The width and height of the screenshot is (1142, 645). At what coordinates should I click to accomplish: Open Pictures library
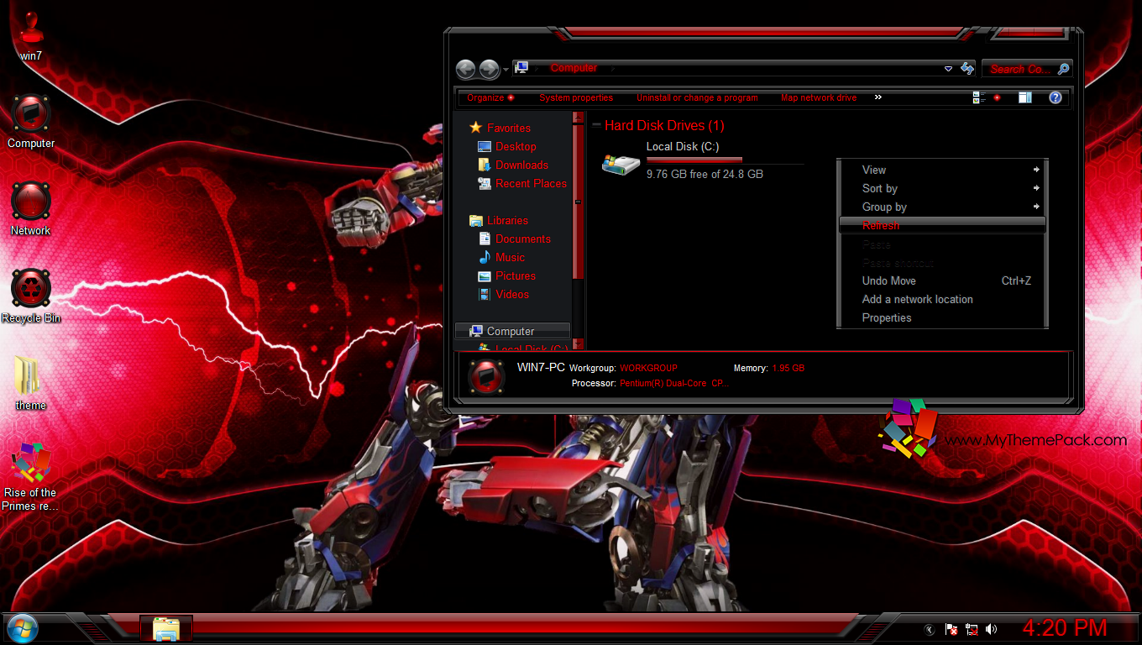click(x=507, y=275)
